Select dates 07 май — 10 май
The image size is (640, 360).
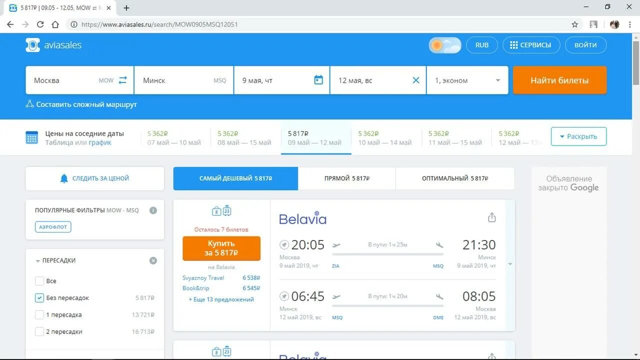tap(174, 138)
